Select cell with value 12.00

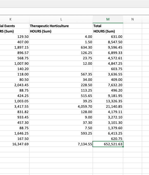(x=61, y=63)
